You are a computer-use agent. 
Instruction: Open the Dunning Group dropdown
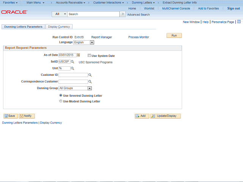[x=75, y=88]
